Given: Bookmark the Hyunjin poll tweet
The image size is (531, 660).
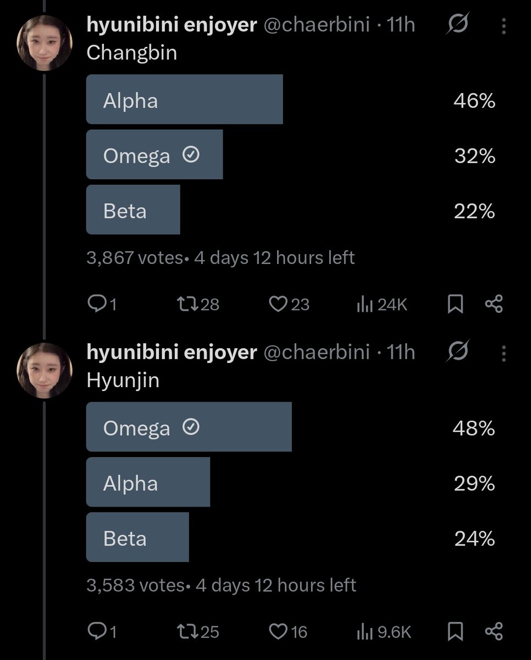Looking at the screenshot, I should click(x=455, y=631).
